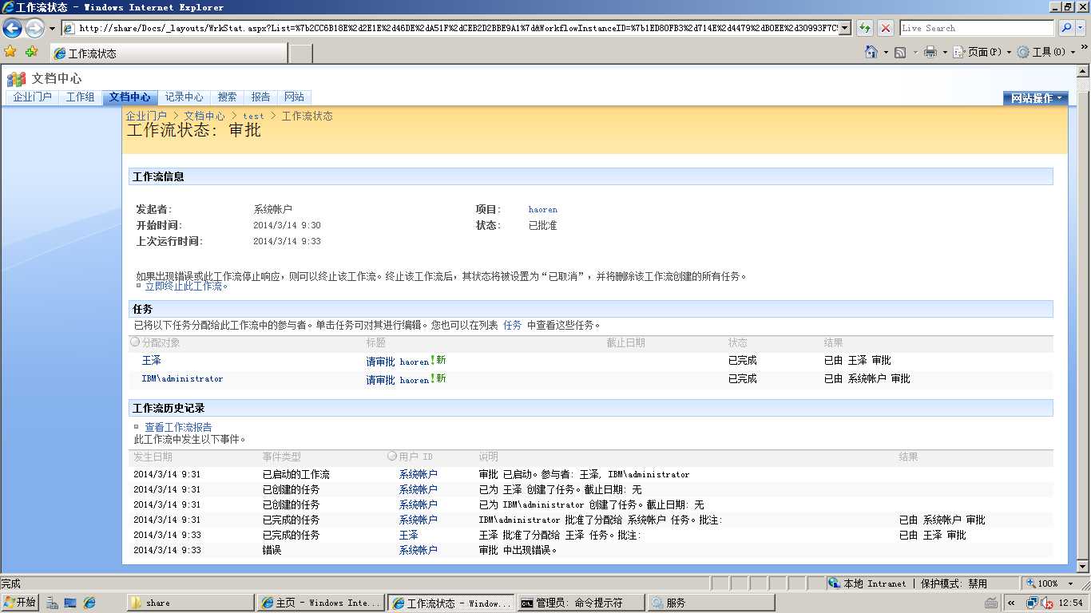Screen dimensions: 1091x613
Task: Open the 工具(O) tools menu
Action: 1045,52
